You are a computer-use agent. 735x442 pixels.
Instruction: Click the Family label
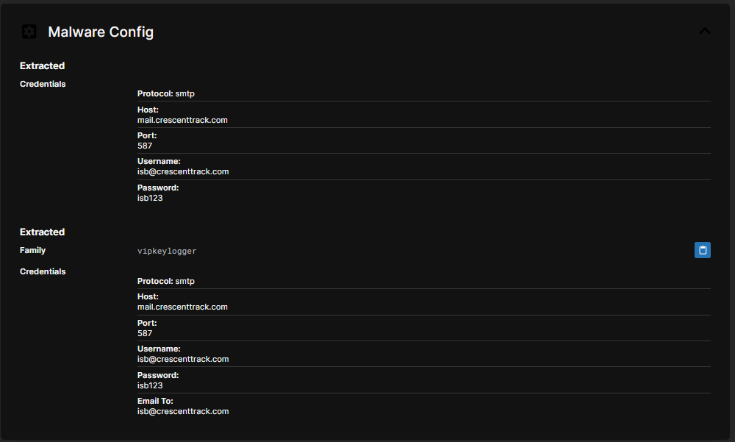click(33, 250)
